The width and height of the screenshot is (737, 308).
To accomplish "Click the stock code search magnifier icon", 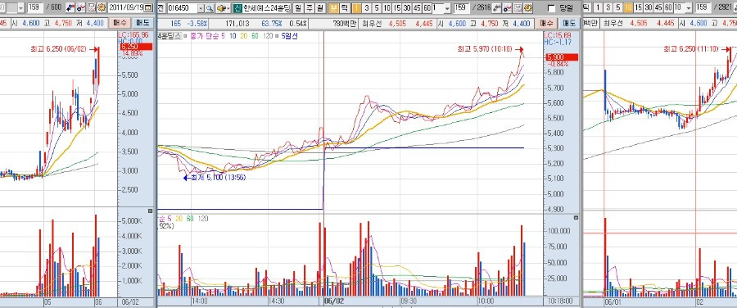I will 209,8.
